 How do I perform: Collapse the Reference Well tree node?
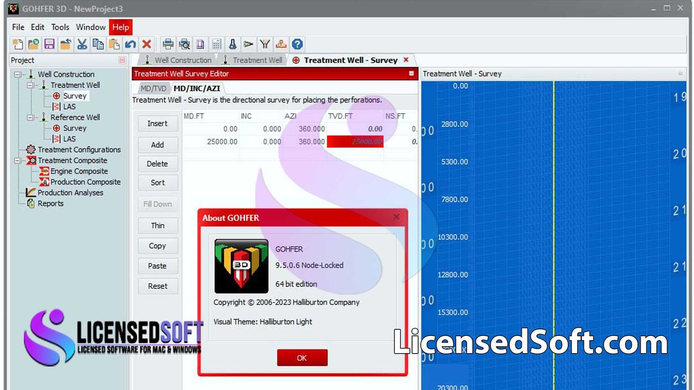point(30,117)
